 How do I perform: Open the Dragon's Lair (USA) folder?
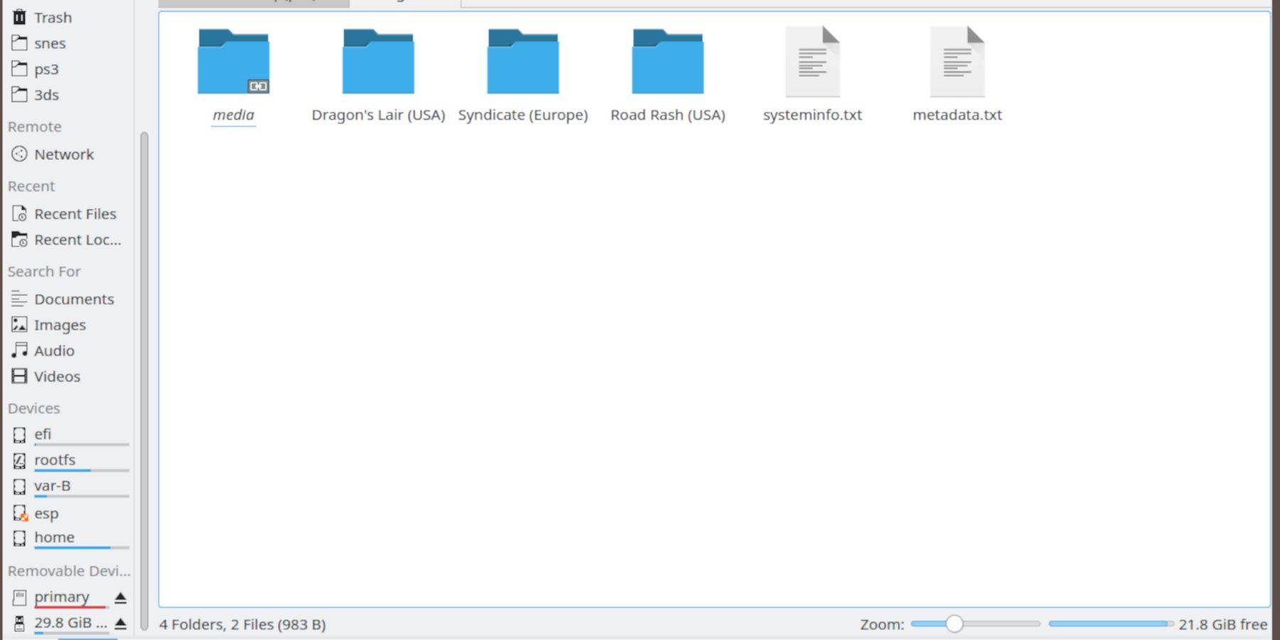pos(378,64)
